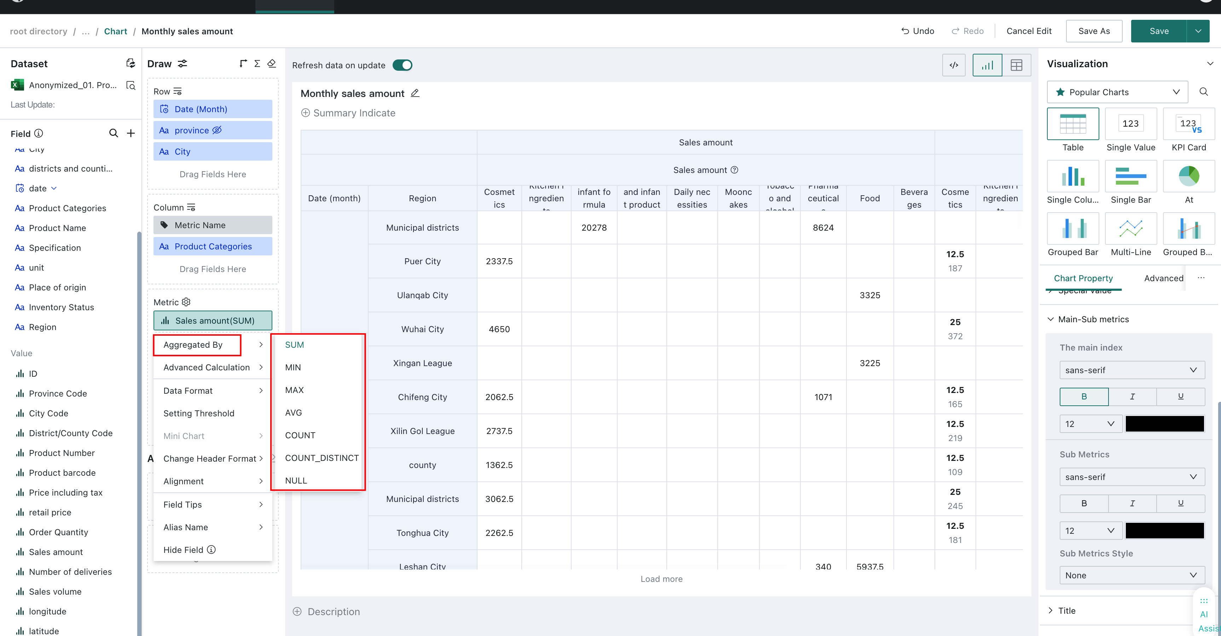1221x636 pixels.
Task: Open Sub Metrics font color swatch
Action: point(1165,530)
